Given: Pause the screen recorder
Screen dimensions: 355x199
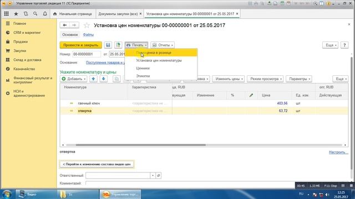Looking at the screenshot, I should point(343,186).
